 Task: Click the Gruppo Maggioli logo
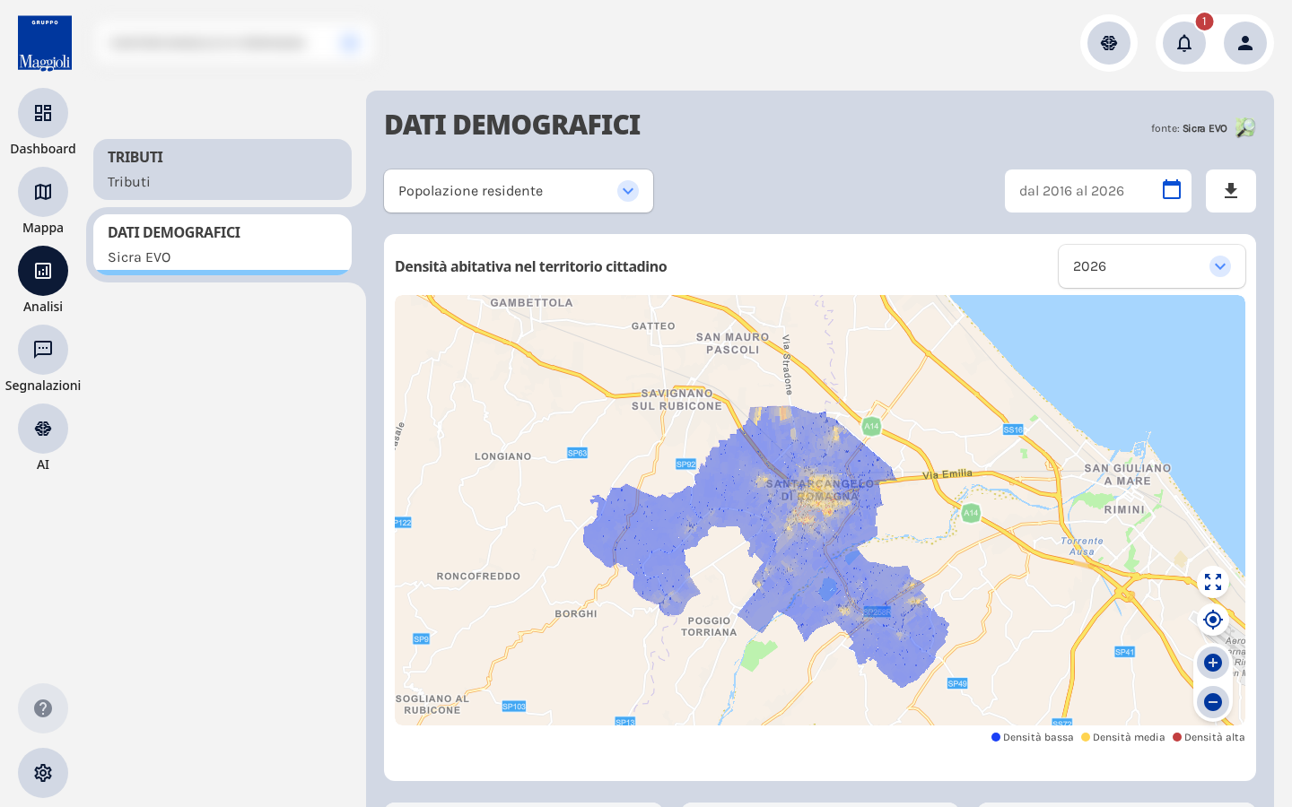(45, 43)
